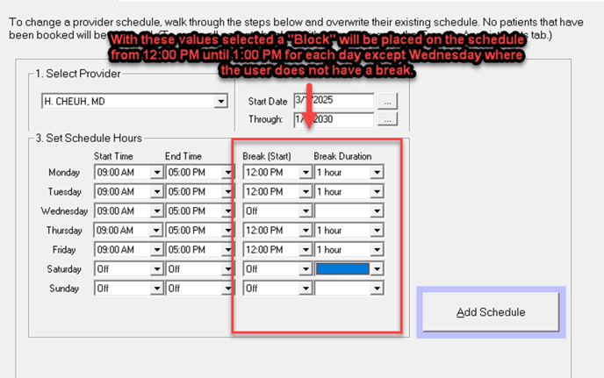Open Friday Break (Start) dropdown
This screenshot has width=604, height=378.
click(x=306, y=250)
